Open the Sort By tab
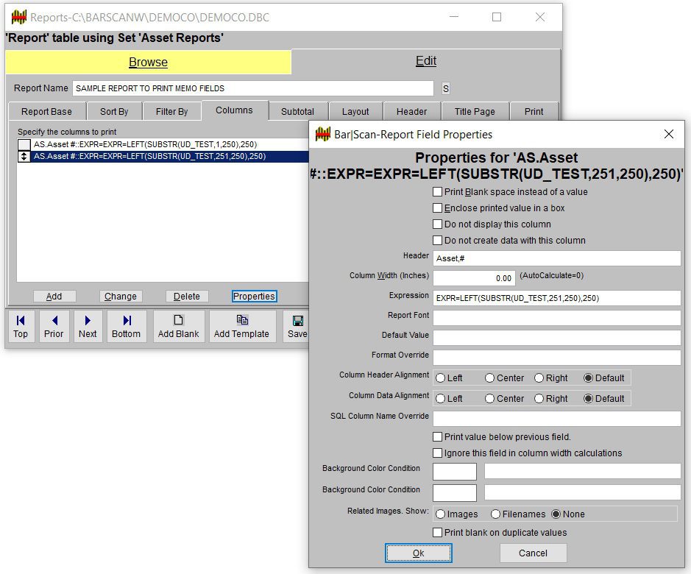Image resolution: width=691 pixels, height=574 pixels. pos(114,112)
